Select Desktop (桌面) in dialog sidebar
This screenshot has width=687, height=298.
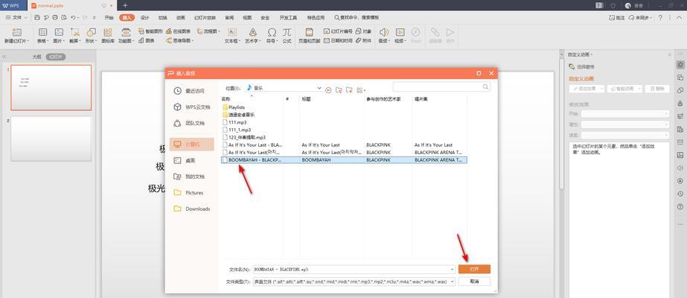191,160
